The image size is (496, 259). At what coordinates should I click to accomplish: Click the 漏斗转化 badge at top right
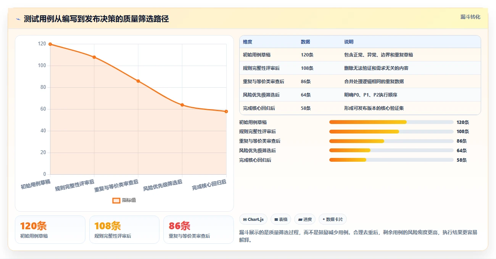[470, 17]
